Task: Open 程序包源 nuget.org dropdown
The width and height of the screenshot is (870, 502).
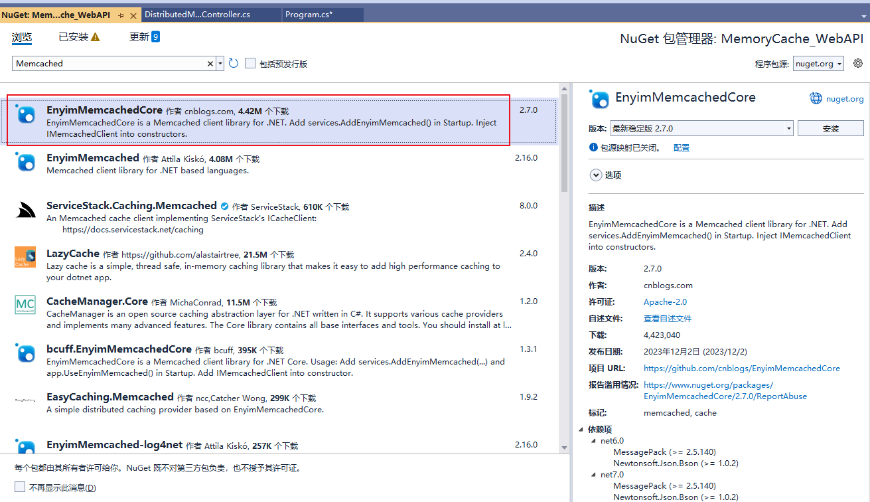Action: click(x=818, y=64)
